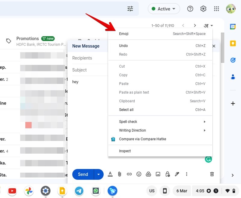Enable confidential mode with the lock icon
The height and width of the screenshot is (198, 241).
pos(167,174)
